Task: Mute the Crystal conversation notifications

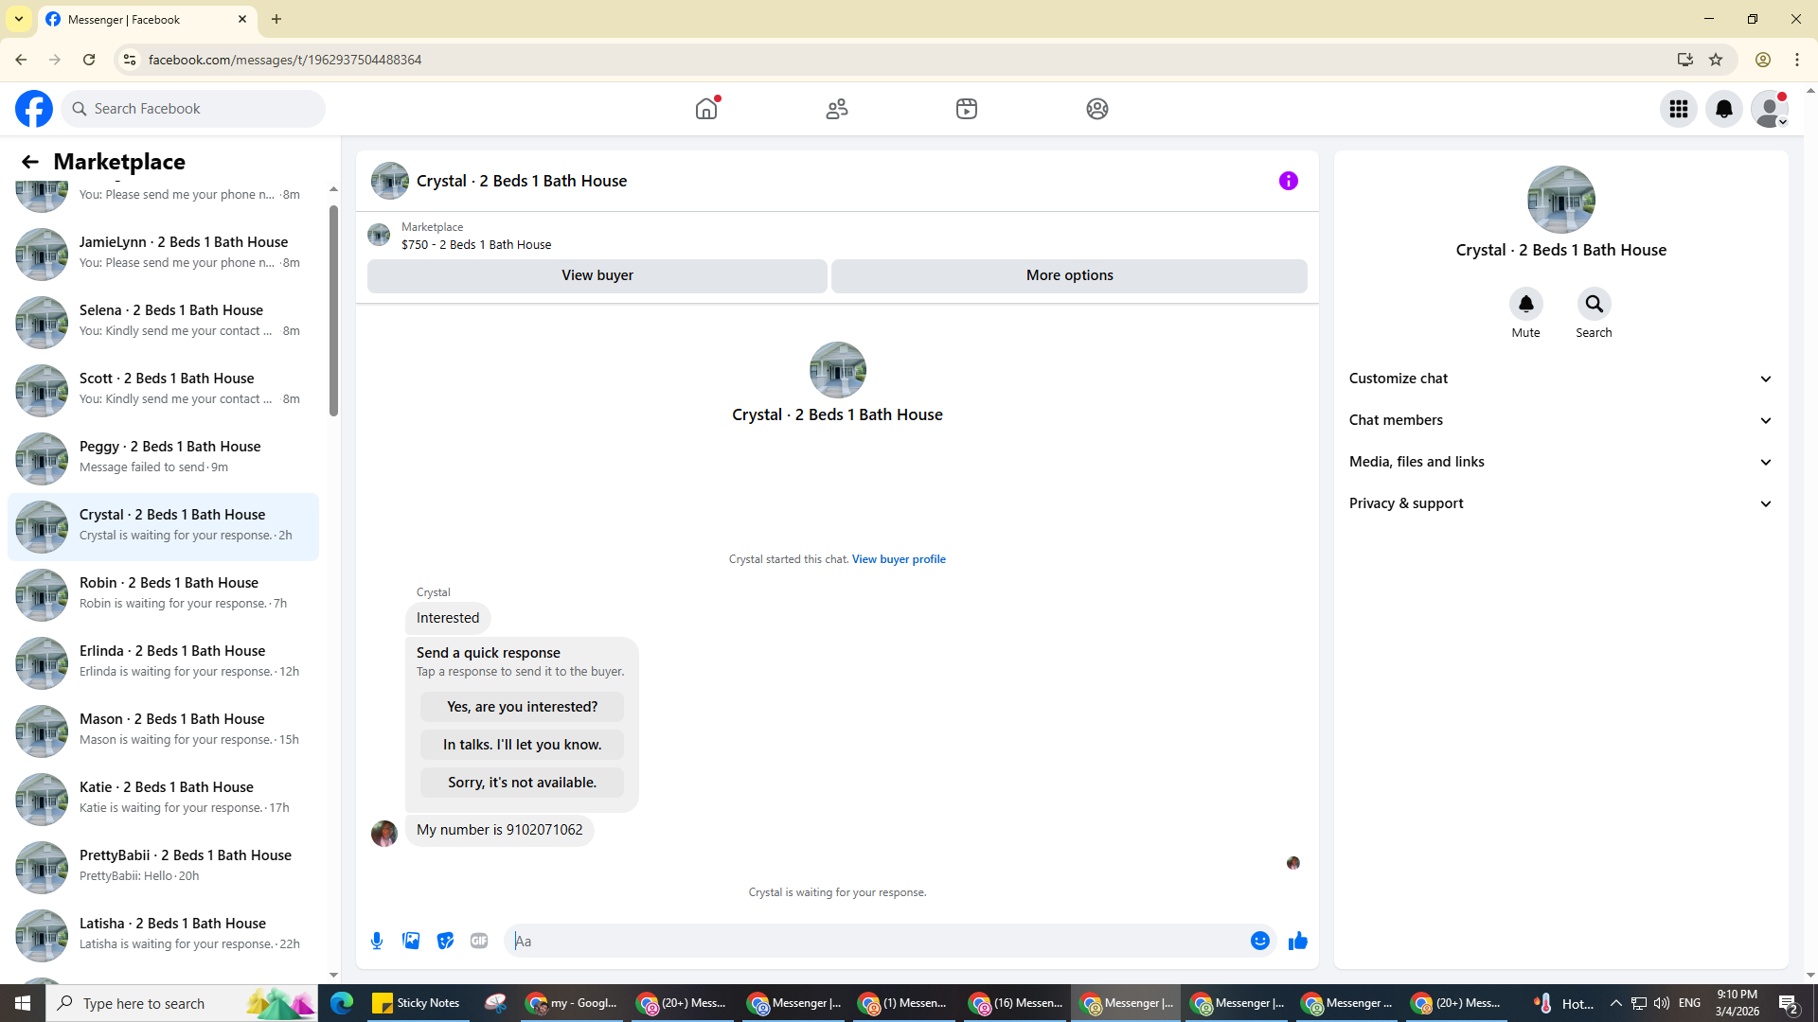Action: click(x=1525, y=304)
